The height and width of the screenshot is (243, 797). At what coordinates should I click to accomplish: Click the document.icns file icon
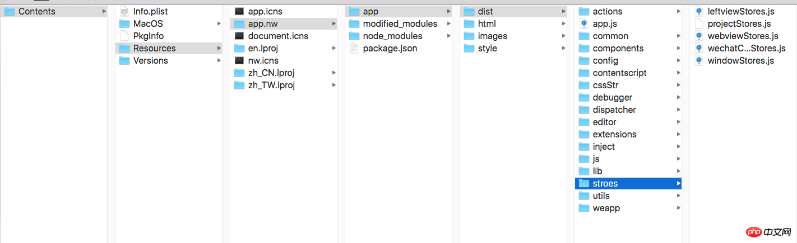pyautogui.click(x=239, y=36)
